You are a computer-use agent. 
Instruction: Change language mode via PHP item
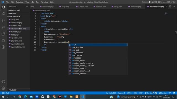point(141,93)
